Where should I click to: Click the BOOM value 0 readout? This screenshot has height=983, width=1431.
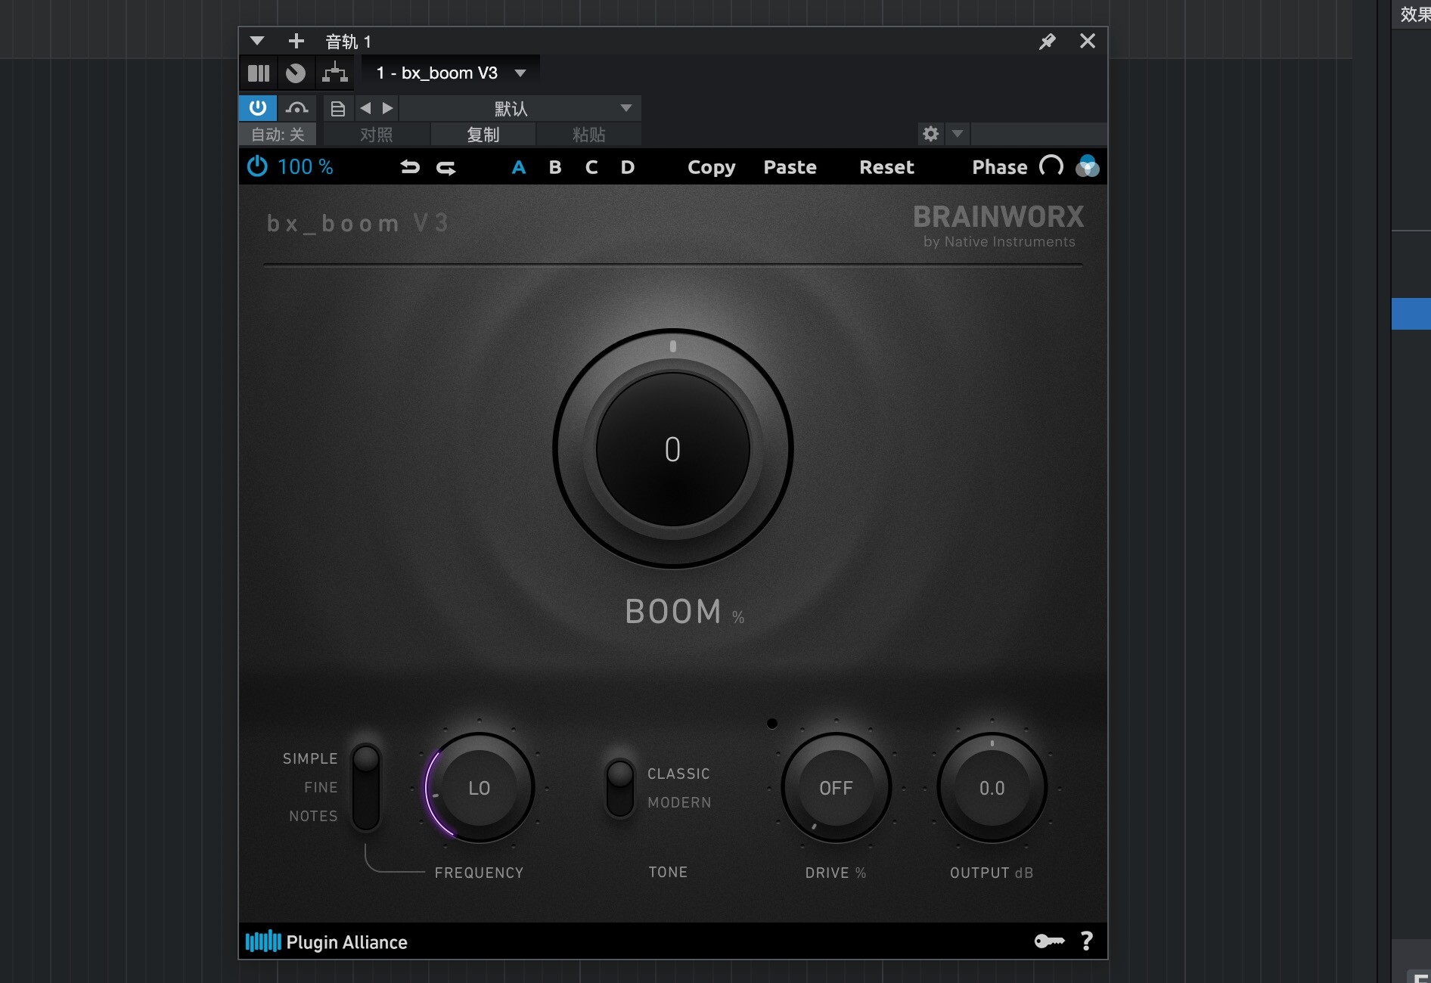673,449
